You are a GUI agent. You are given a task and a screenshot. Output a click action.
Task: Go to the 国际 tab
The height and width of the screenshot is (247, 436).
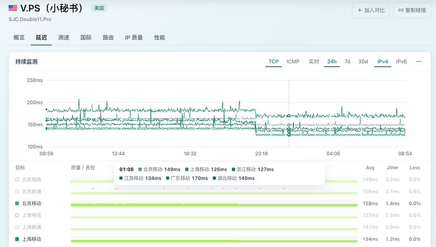coord(86,37)
